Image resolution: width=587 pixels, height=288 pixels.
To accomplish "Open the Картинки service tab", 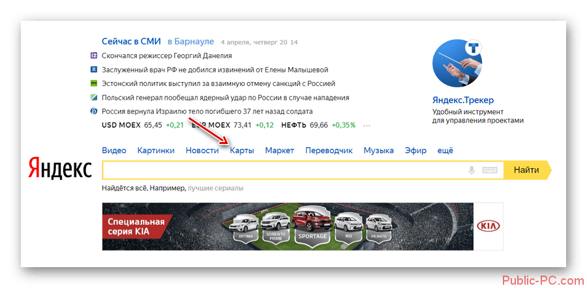I will tap(156, 151).
